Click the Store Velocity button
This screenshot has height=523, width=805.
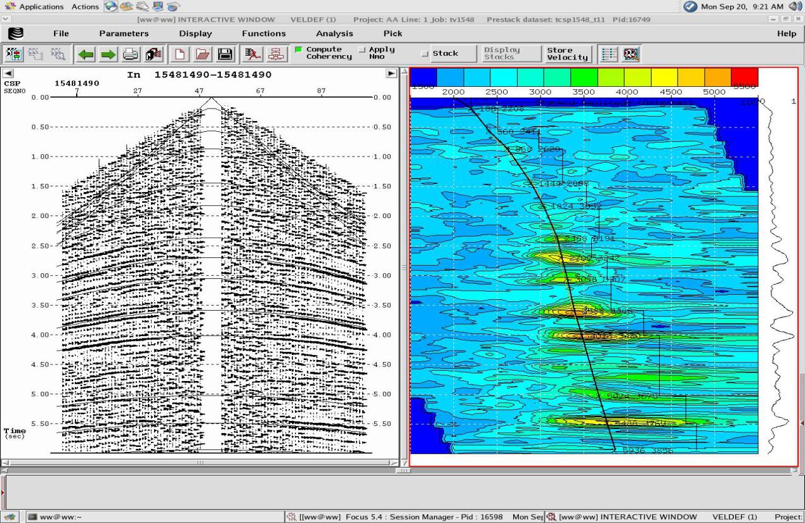click(568, 54)
